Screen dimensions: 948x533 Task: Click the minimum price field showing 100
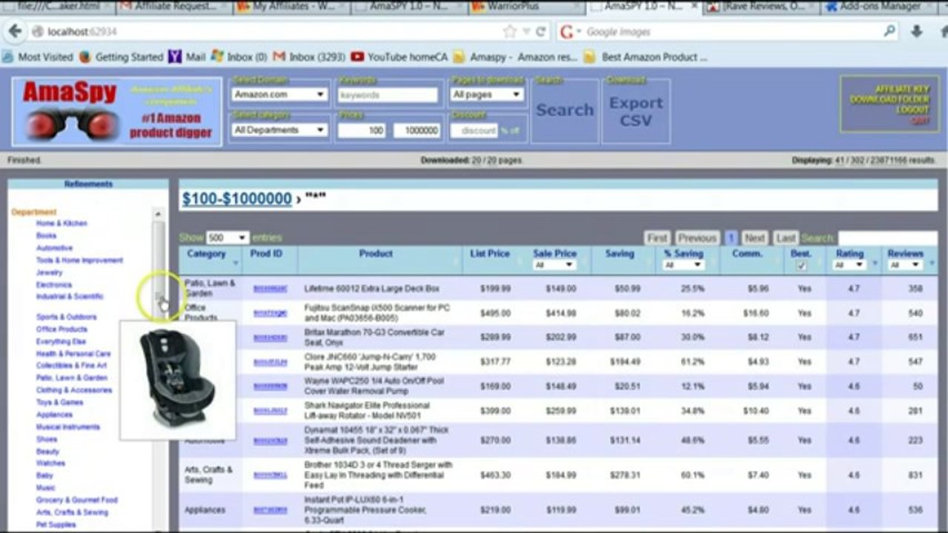pos(361,130)
